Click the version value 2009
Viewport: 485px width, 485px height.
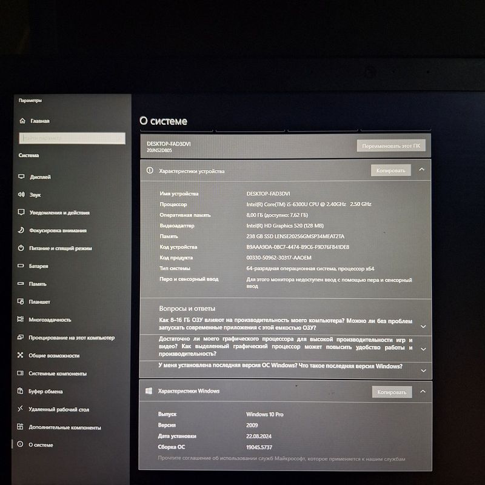[252, 425]
